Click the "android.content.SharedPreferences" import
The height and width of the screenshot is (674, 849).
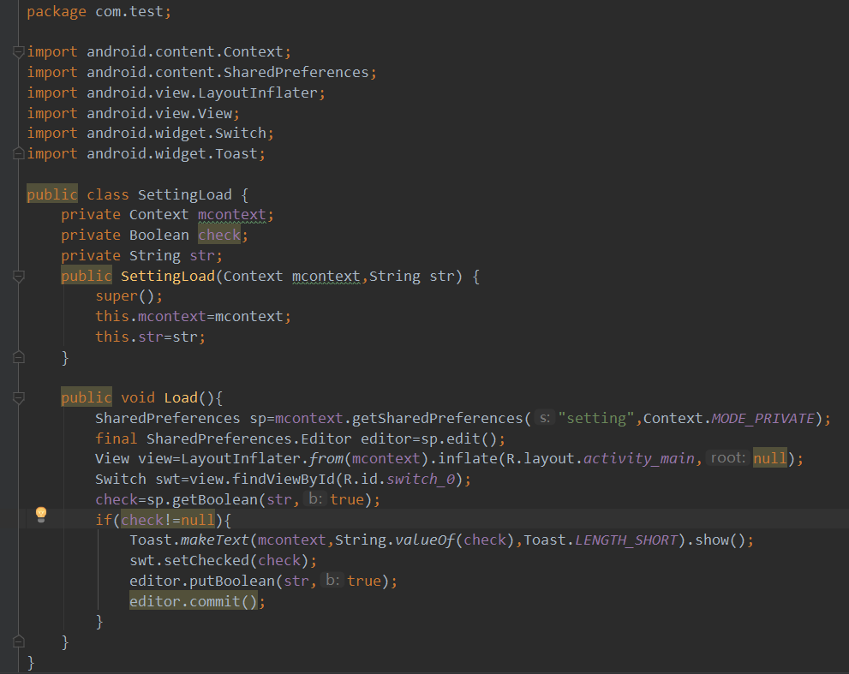(228, 72)
